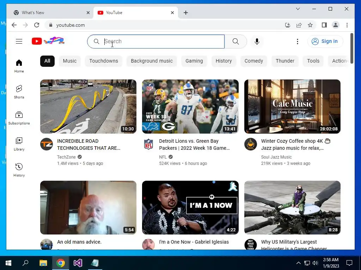Screen dimensions: 361x270
Task: Focus the YouTube search field
Action: coord(156,41)
